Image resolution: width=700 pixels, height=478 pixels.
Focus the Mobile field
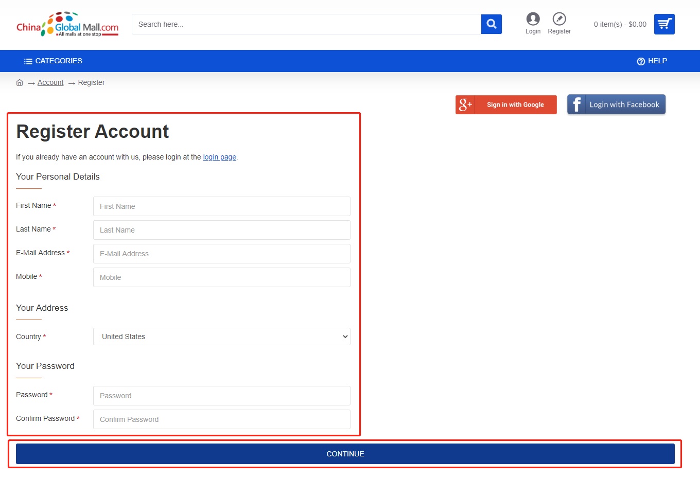coord(222,277)
